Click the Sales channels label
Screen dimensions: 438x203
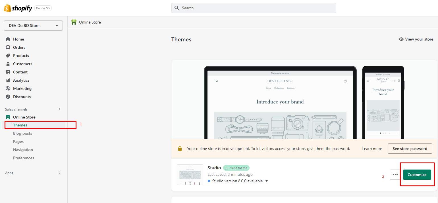(16, 109)
